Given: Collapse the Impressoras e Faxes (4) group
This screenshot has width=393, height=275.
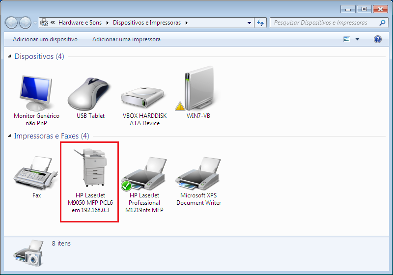Looking at the screenshot, I should click(x=9, y=136).
